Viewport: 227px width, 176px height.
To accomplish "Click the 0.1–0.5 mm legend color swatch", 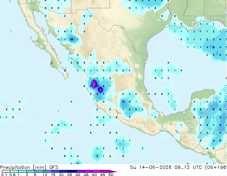I will coord(6,171).
